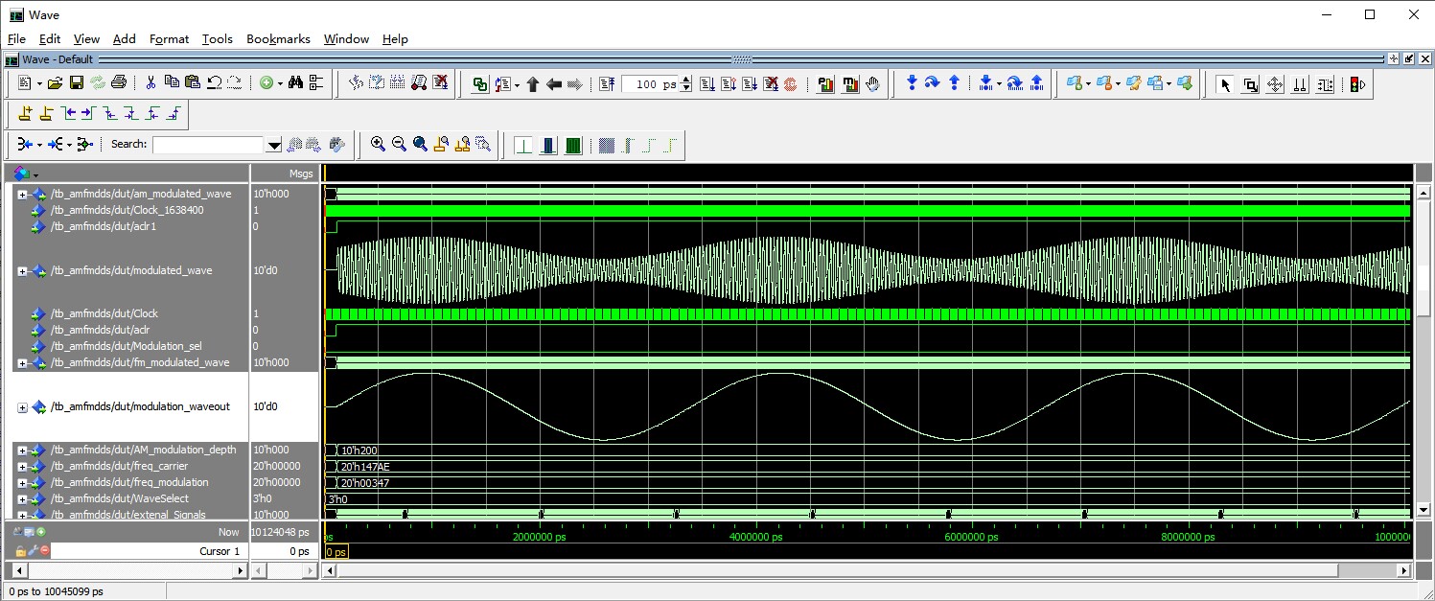Screen dimensions: 1435x601
Task: Select the freq_carrier signal name
Action: [120, 467]
